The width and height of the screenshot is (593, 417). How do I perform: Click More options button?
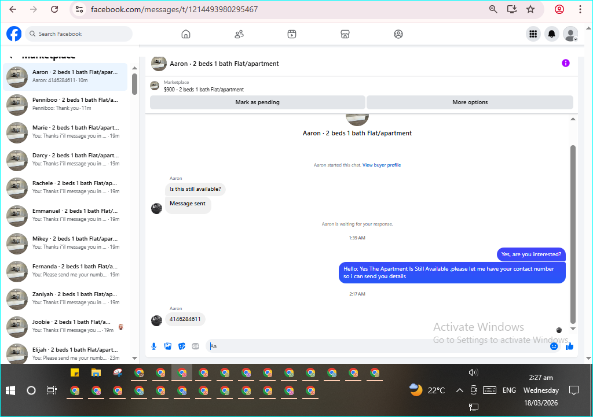coord(470,102)
